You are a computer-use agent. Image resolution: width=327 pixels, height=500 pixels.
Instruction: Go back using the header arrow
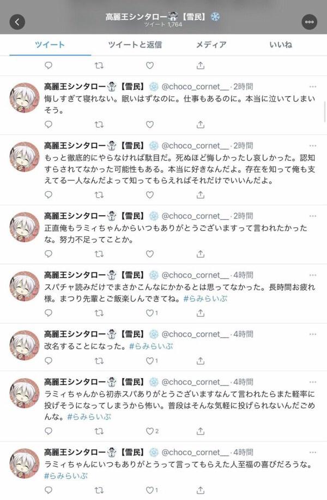(17, 22)
